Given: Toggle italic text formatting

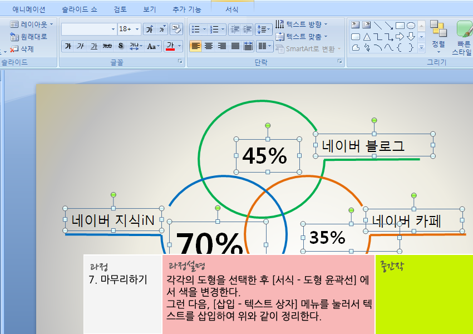Looking at the screenshot, I should 81,46.
